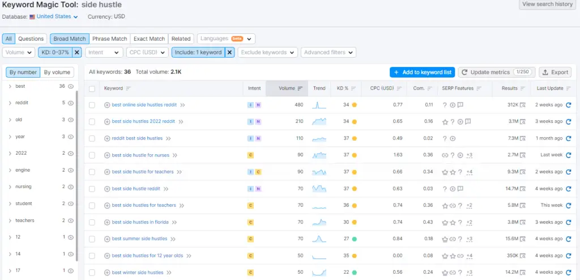Check the best side hustles for teachers row
The height and width of the screenshot is (280, 580).
[92, 206]
